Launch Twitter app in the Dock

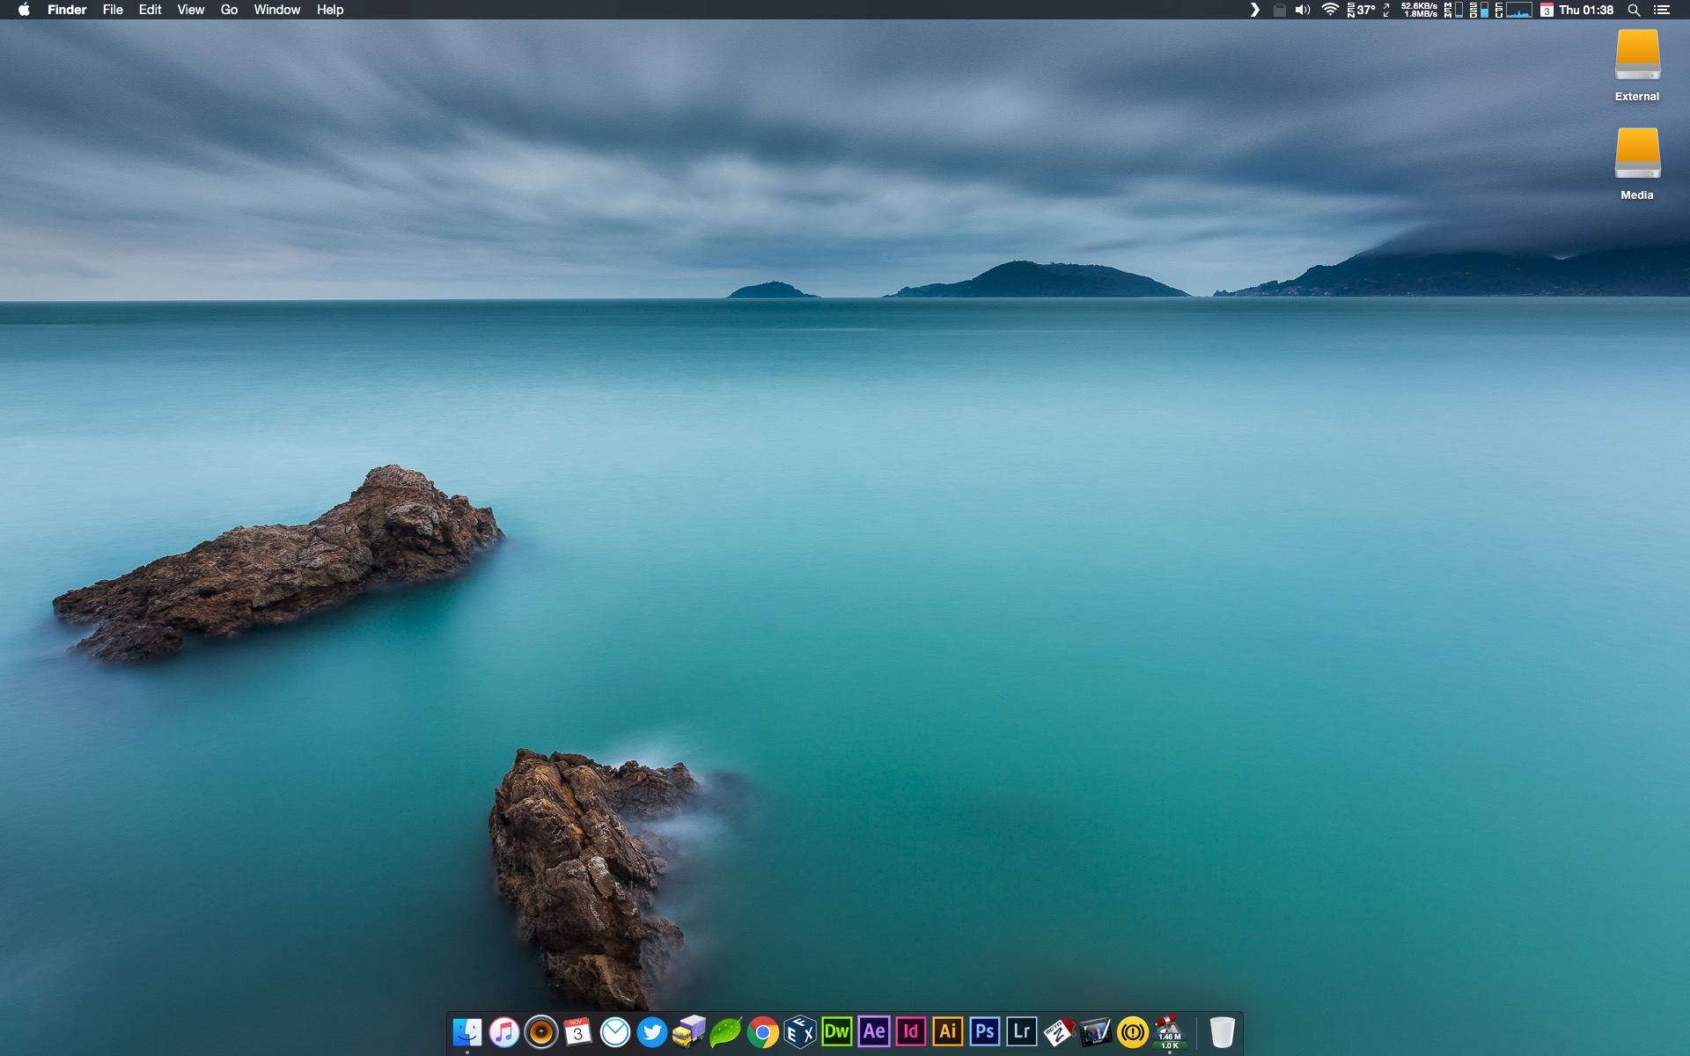pos(651,1032)
